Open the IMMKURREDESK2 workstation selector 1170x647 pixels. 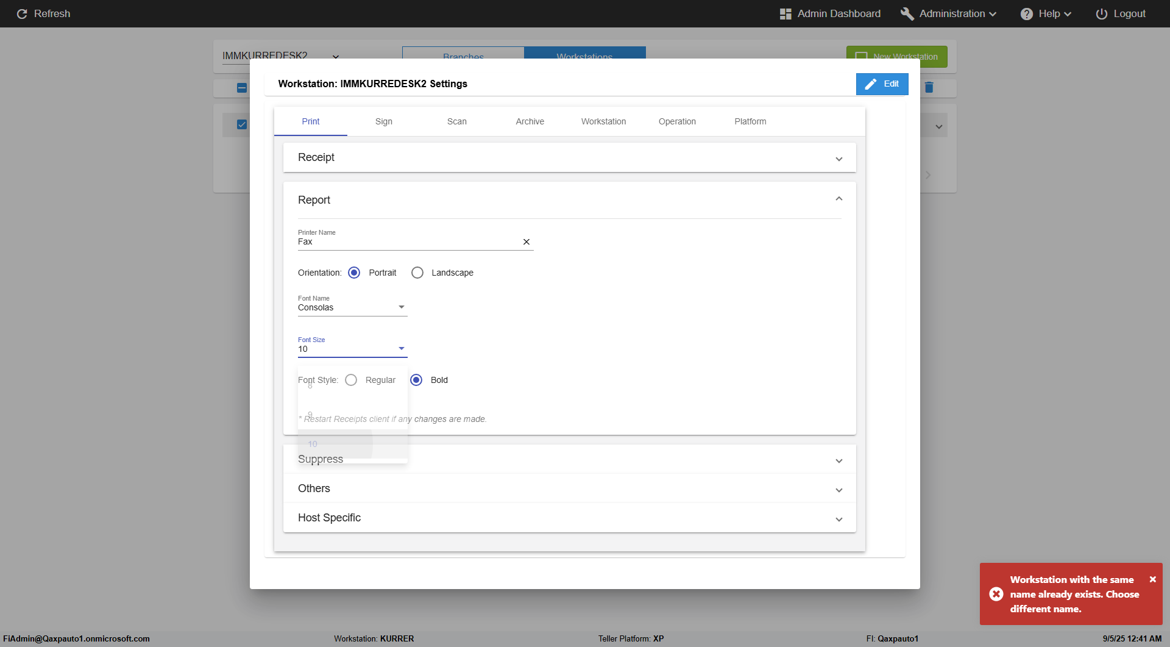click(281, 56)
